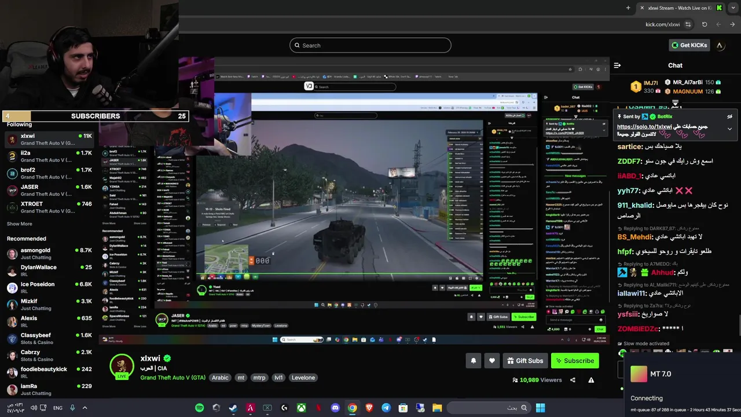The image size is (741, 417).
Task: Open Spotify from the taskbar
Action: (200, 408)
